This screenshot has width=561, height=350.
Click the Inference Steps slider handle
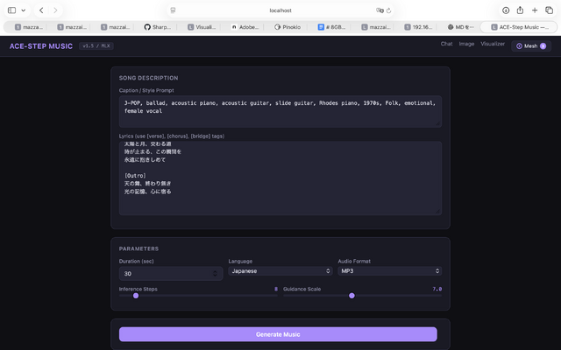[x=136, y=296]
